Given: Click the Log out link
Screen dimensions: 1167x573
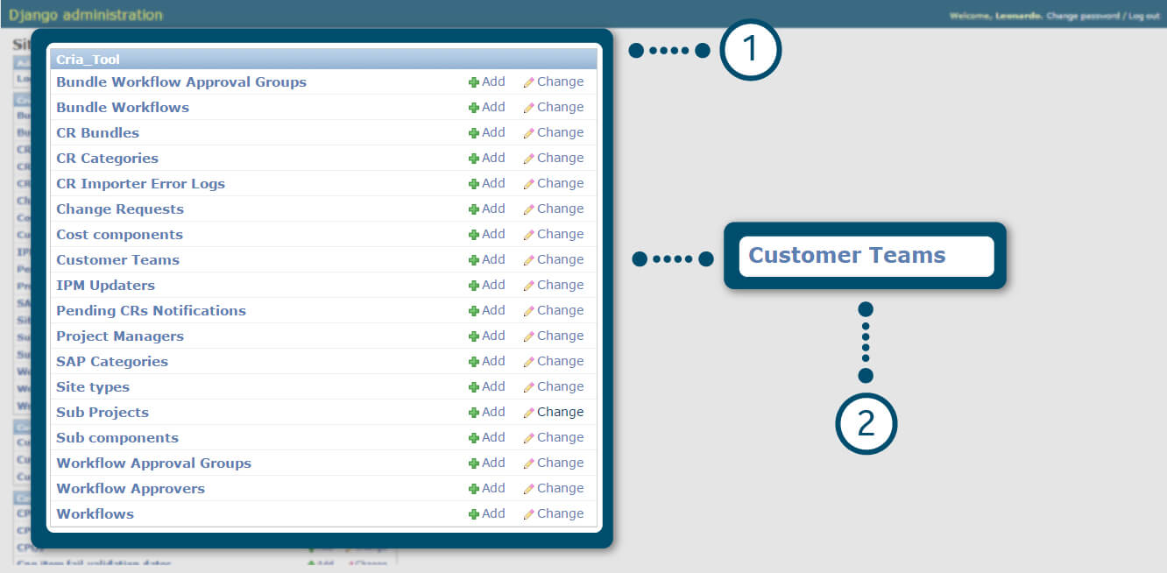Looking at the screenshot, I should tap(1143, 16).
